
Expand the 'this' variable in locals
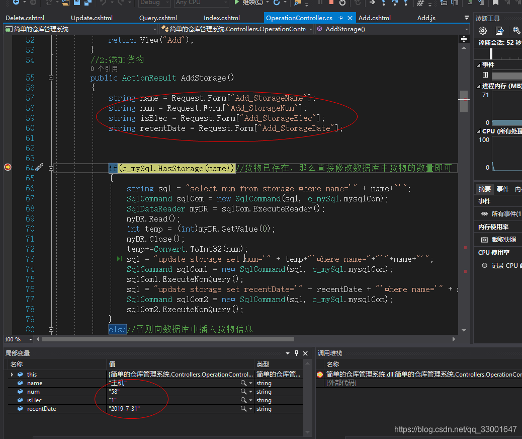tap(12, 375)
